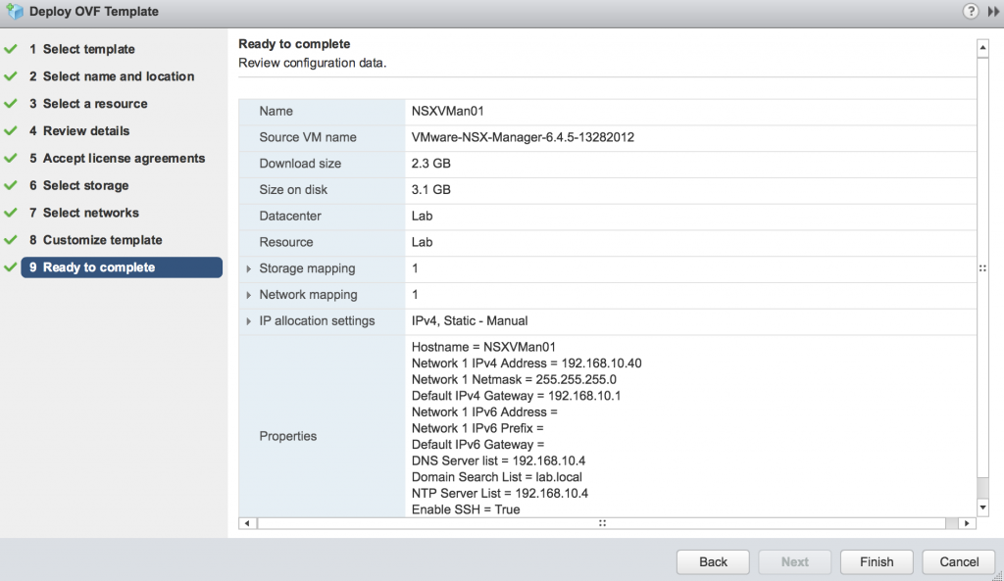The width and height of the screenshot is (1004, 581).
Task: Click the Download size value 2.3 GB
Action: point(431,164)
